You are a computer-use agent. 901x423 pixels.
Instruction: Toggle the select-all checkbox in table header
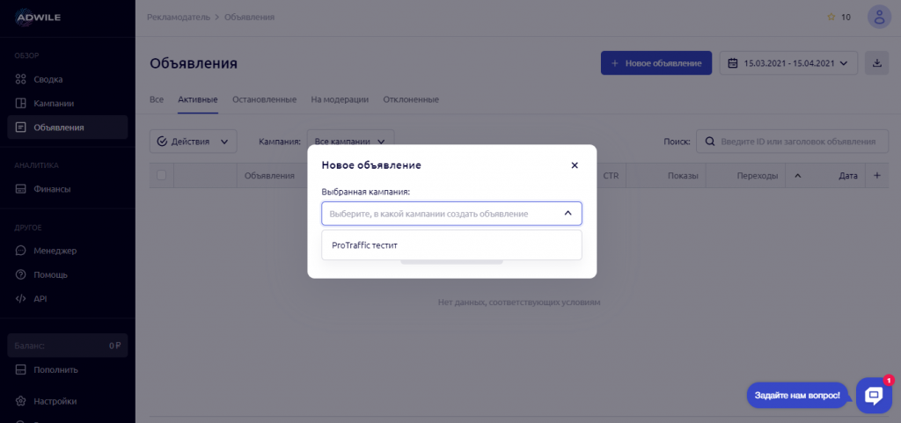click(x=161, y=176)
